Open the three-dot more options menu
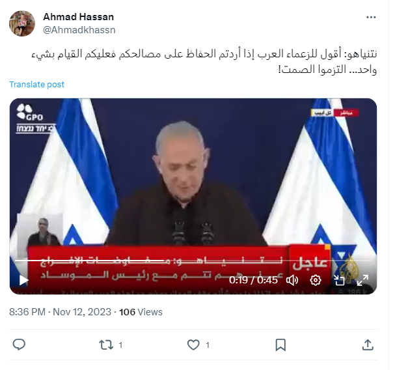 (371, 17)
